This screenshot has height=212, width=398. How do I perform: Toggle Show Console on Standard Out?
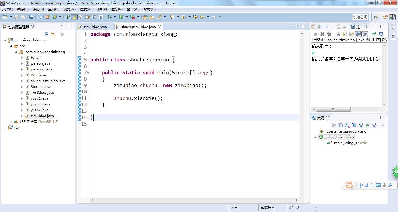coord(358,34)
